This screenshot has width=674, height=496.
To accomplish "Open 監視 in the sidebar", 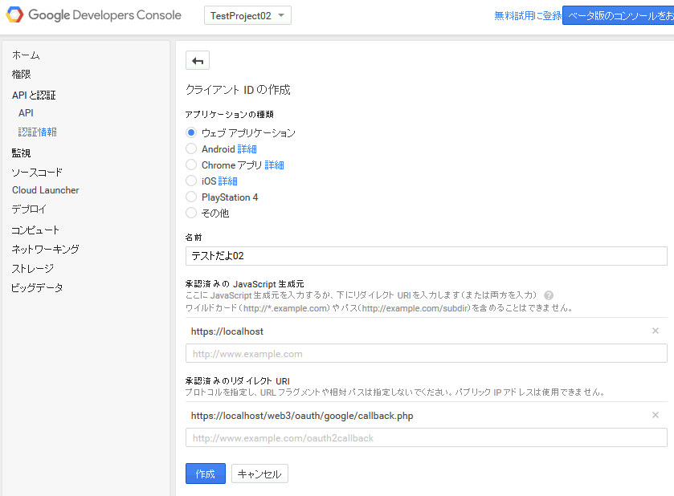I will 22,152.
